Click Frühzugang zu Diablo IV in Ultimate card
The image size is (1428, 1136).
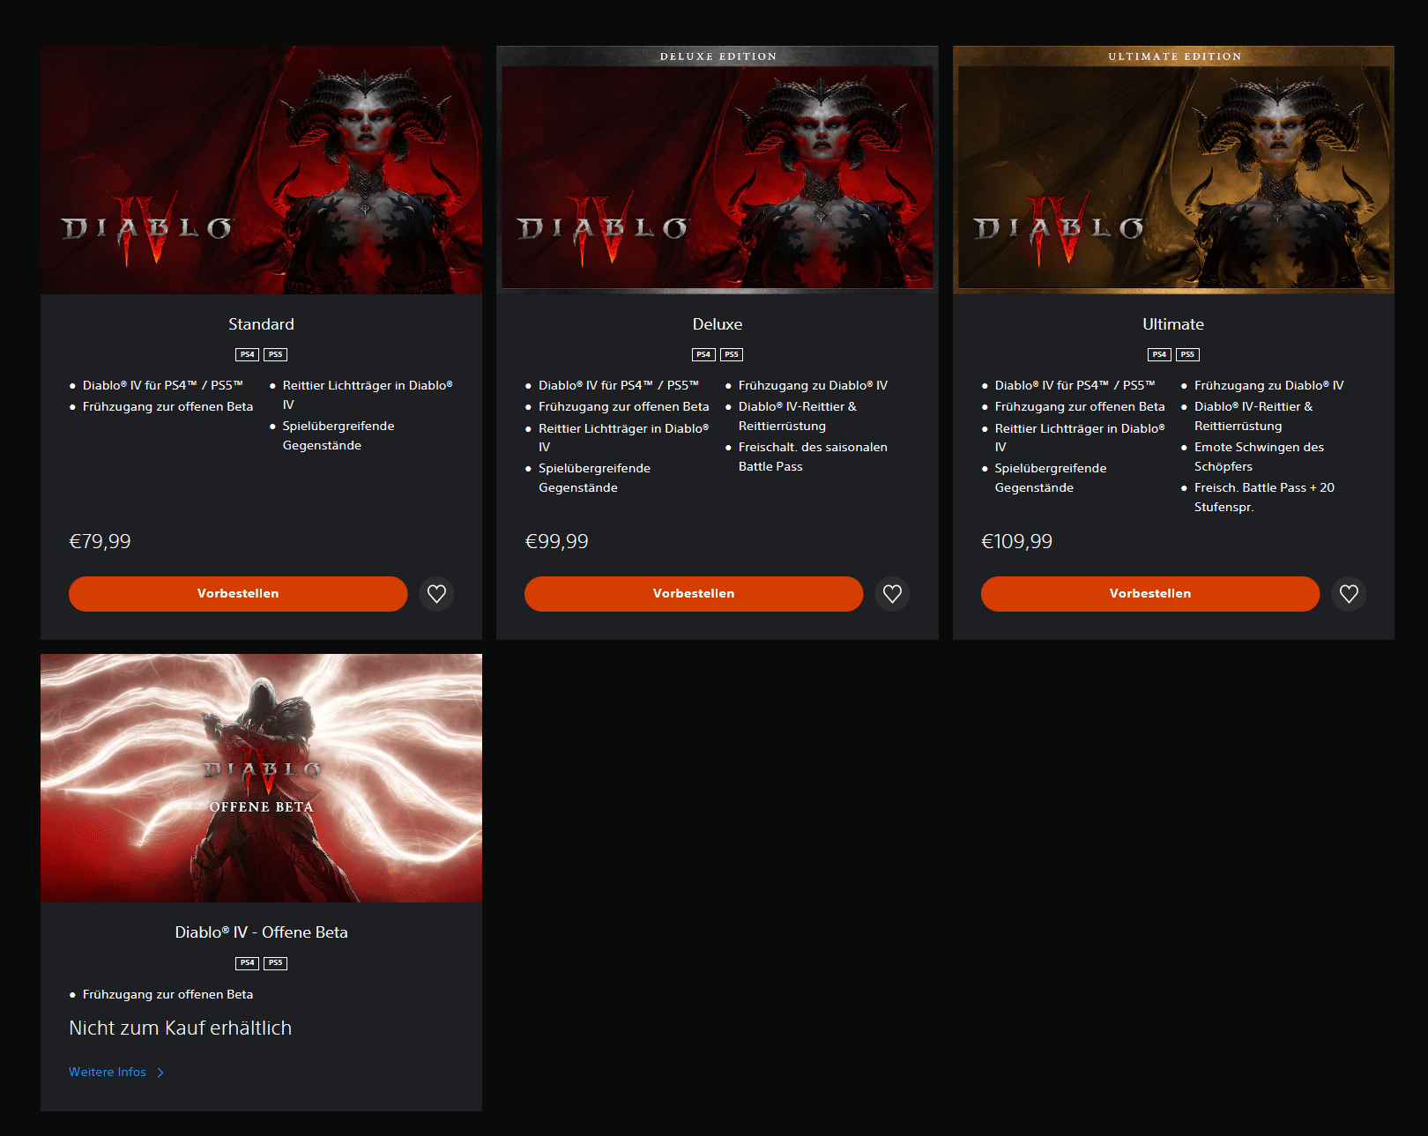(x=1268, y=385)
